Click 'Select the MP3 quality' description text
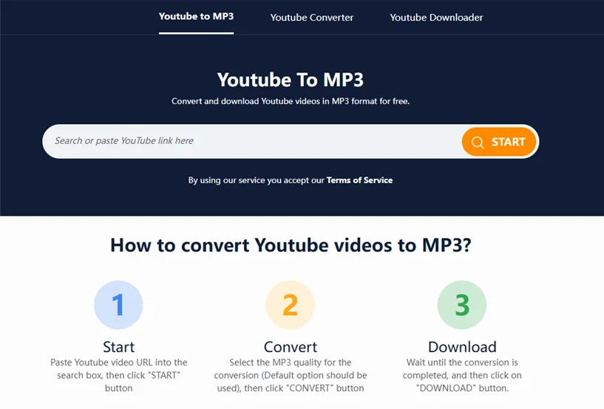The height and width of the screenshot is (409, 604). pos(291,375)
